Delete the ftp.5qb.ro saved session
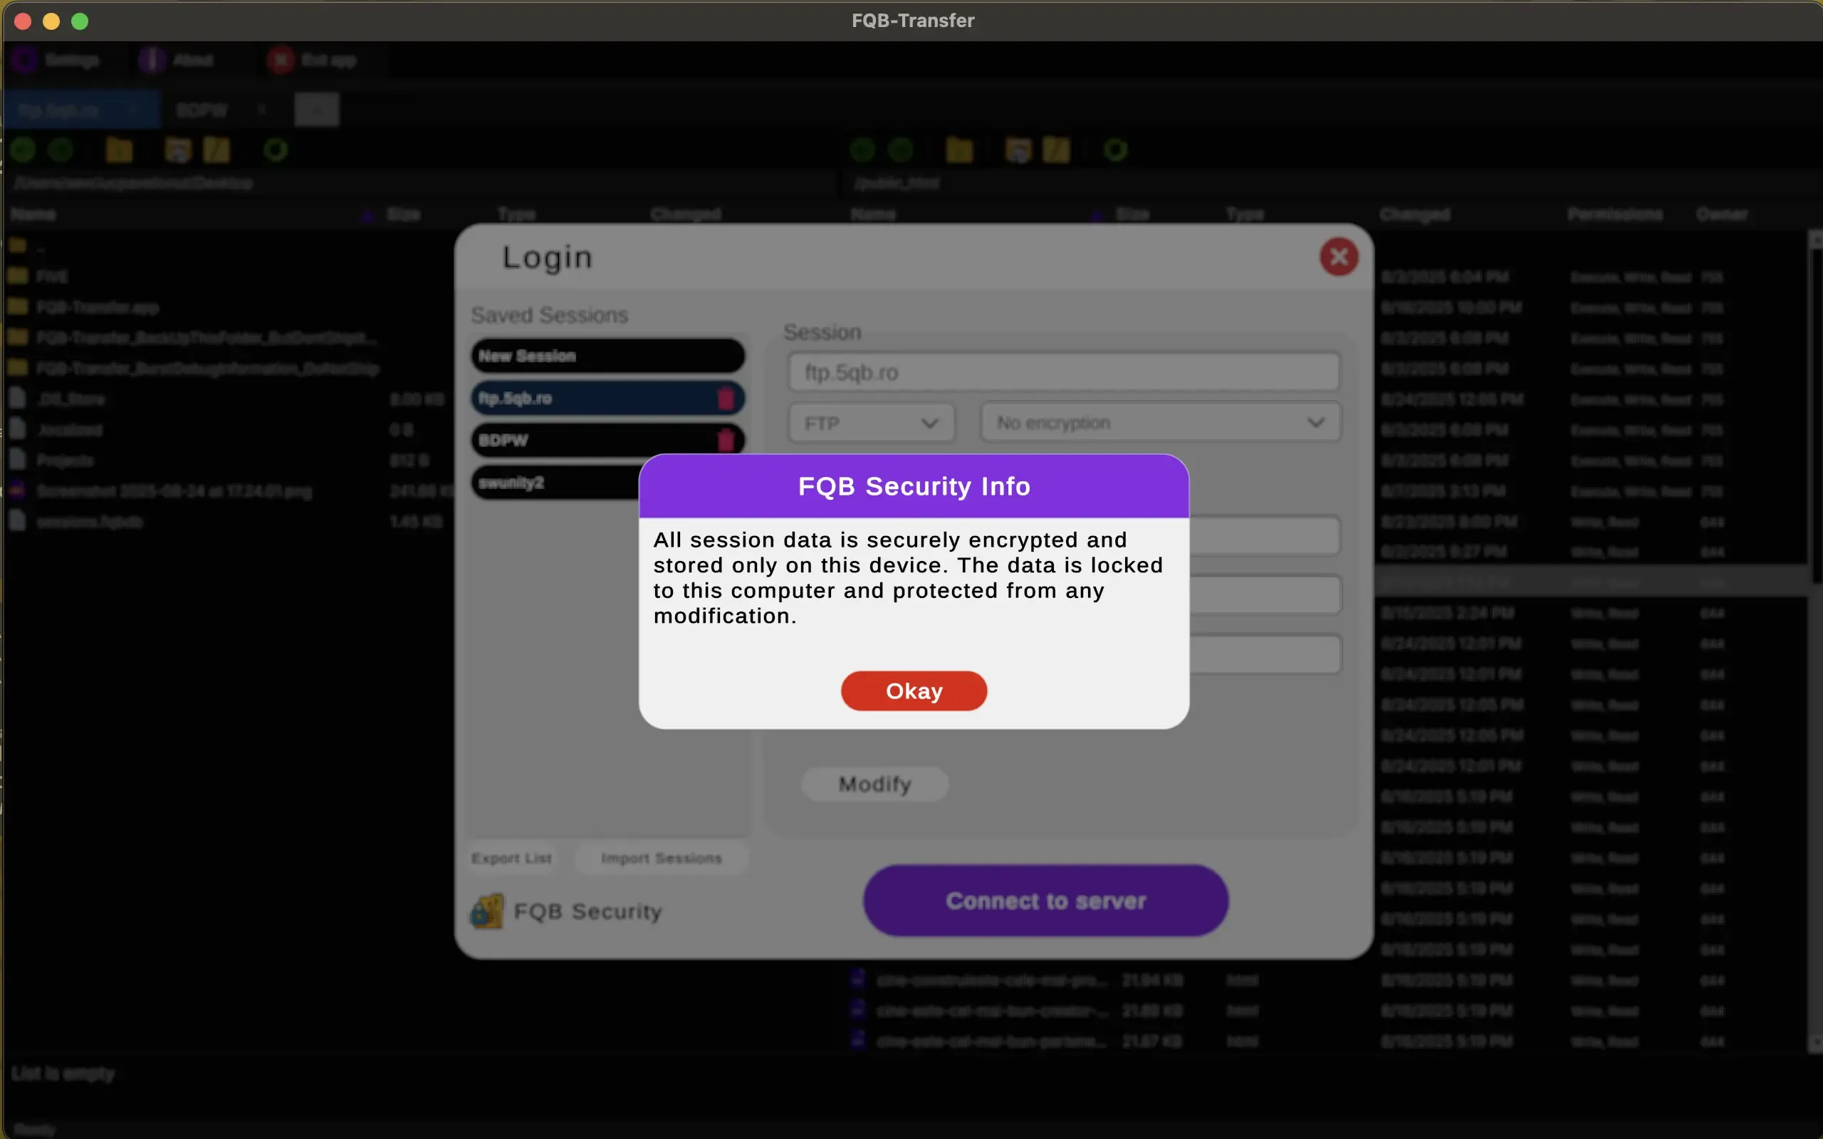 pos(726,398)
